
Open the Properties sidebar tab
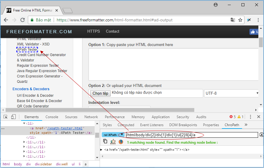click(211, 125)
